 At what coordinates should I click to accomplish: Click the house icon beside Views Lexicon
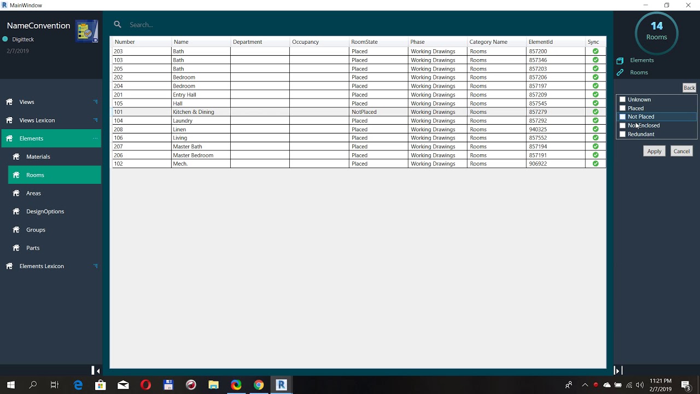(x=9, y=120)
